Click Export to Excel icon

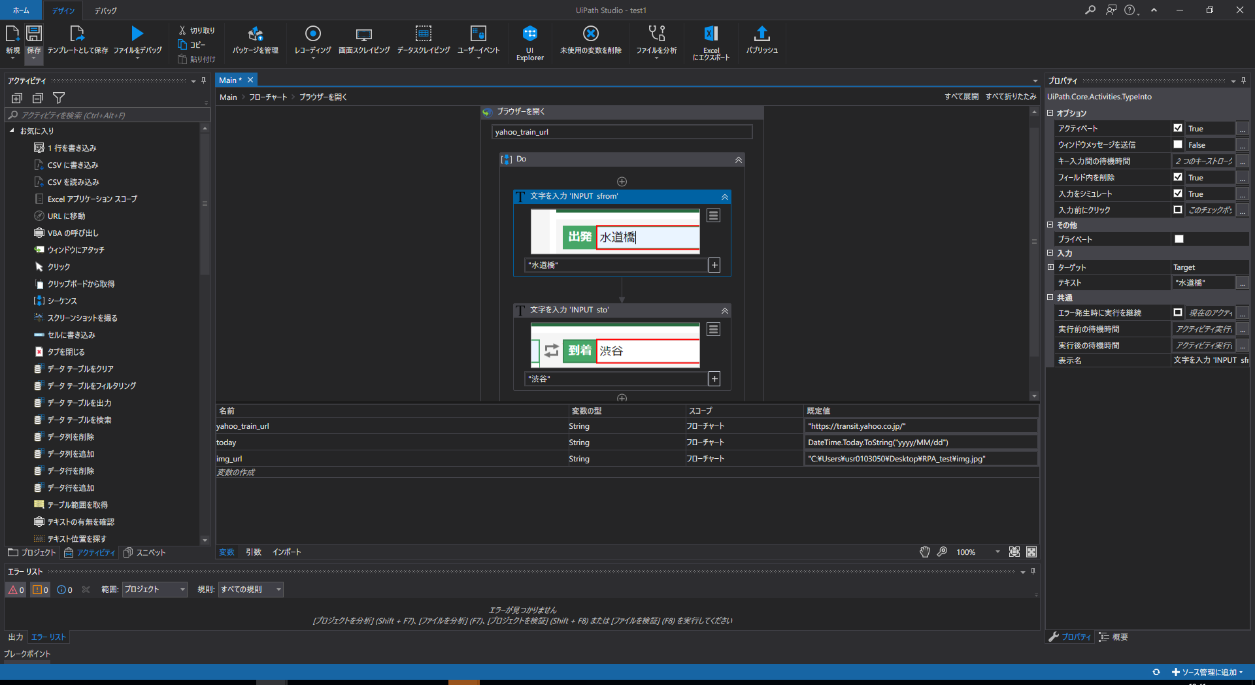tap(711, 33)
